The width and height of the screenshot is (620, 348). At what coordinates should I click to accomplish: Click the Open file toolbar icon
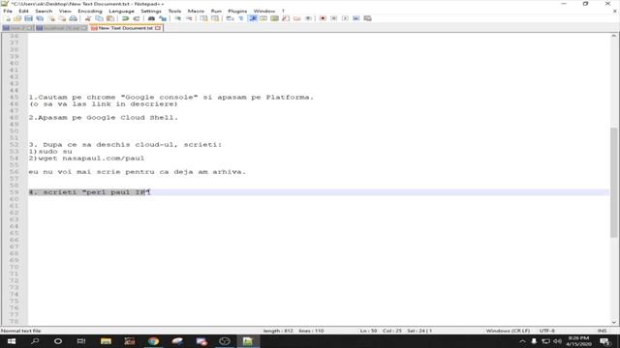click(x=17, y=18)
